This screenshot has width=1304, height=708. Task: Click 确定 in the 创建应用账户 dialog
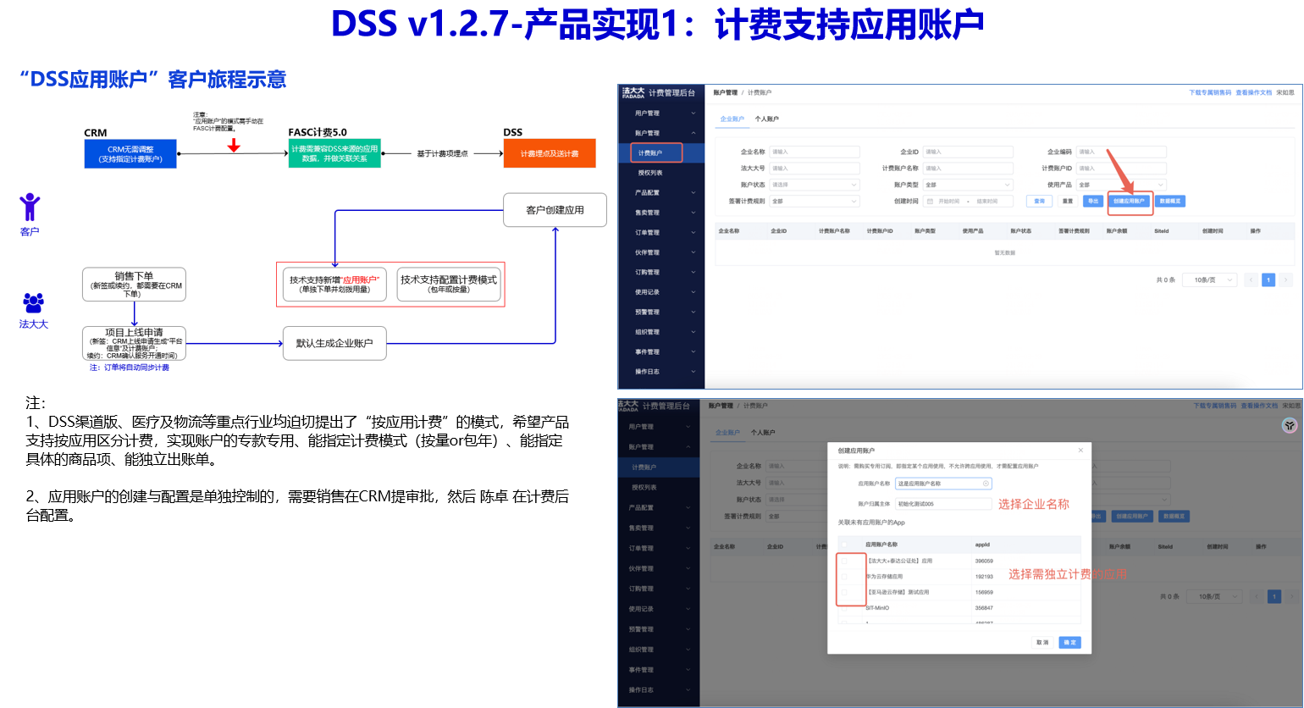click(1069, 643)
